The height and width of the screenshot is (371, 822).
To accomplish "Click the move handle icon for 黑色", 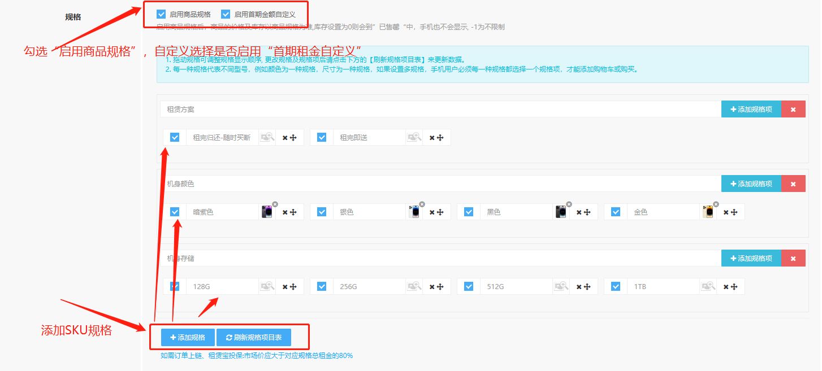I will [x=587, y=212].
